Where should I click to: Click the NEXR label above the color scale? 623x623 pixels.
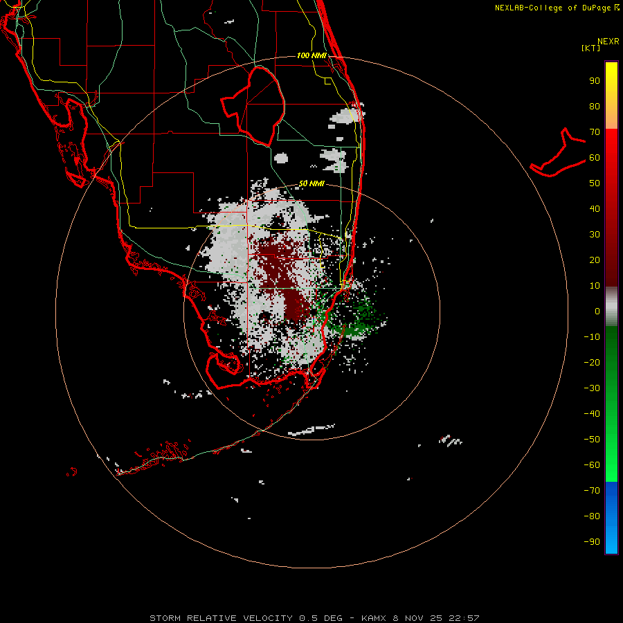[x=608, y=42]
